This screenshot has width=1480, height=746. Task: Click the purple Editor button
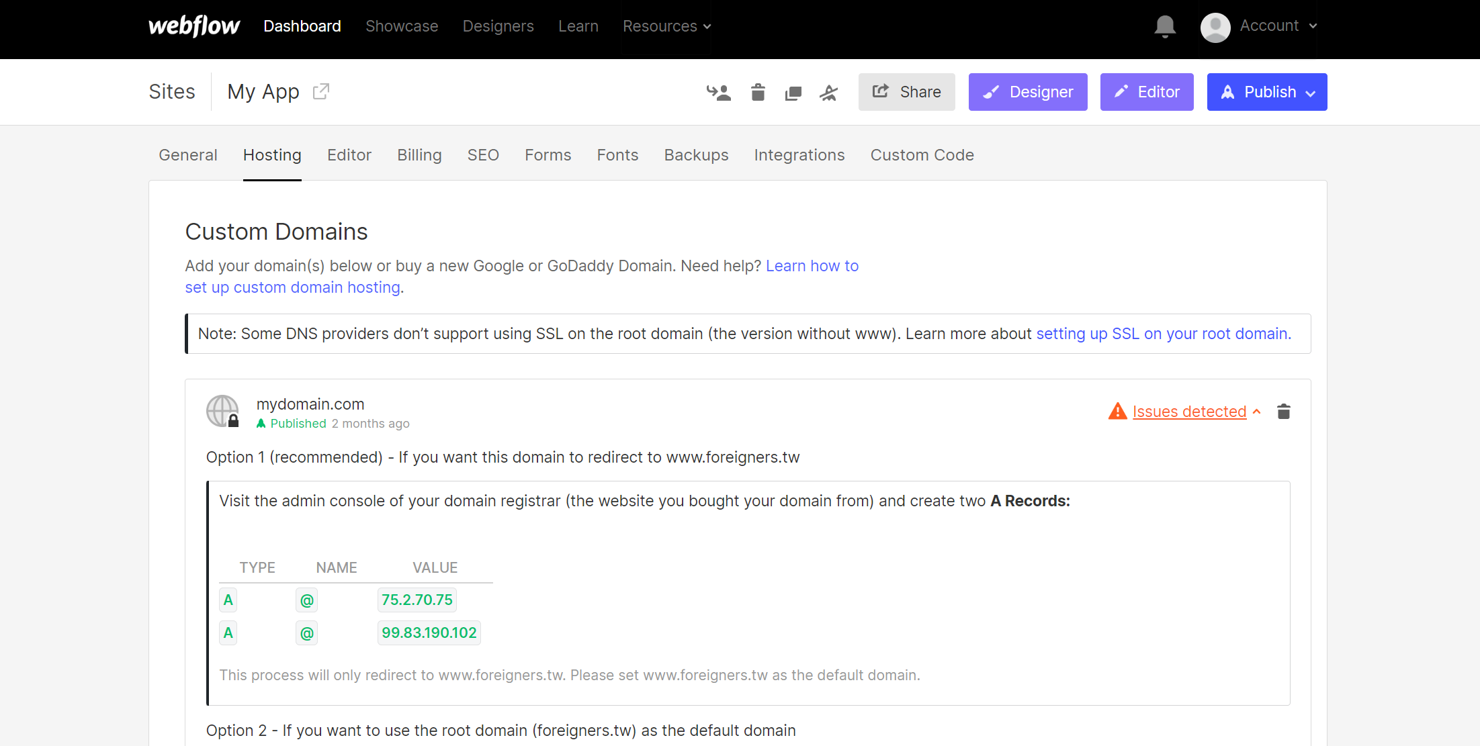[1147, 92]
